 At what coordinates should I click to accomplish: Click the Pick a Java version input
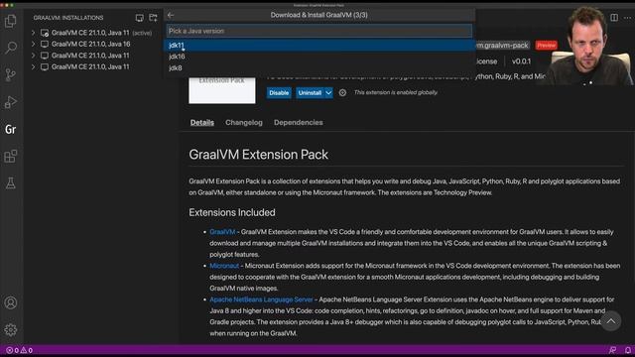319,31
